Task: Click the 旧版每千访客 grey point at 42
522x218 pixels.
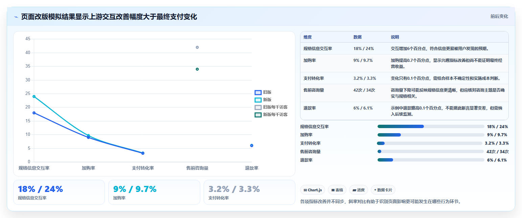Action: 197,47
